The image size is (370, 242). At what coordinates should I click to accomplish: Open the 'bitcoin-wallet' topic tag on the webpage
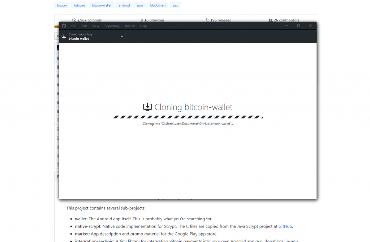(102, 5)
